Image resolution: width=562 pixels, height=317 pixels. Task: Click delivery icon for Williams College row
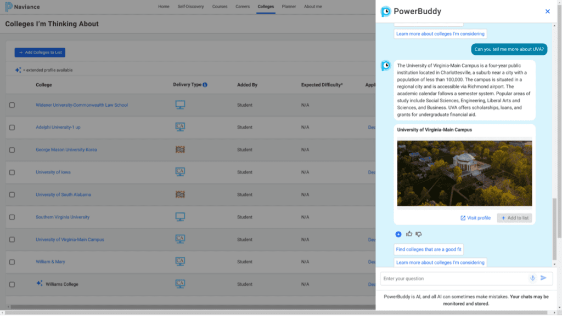(180, 284)
